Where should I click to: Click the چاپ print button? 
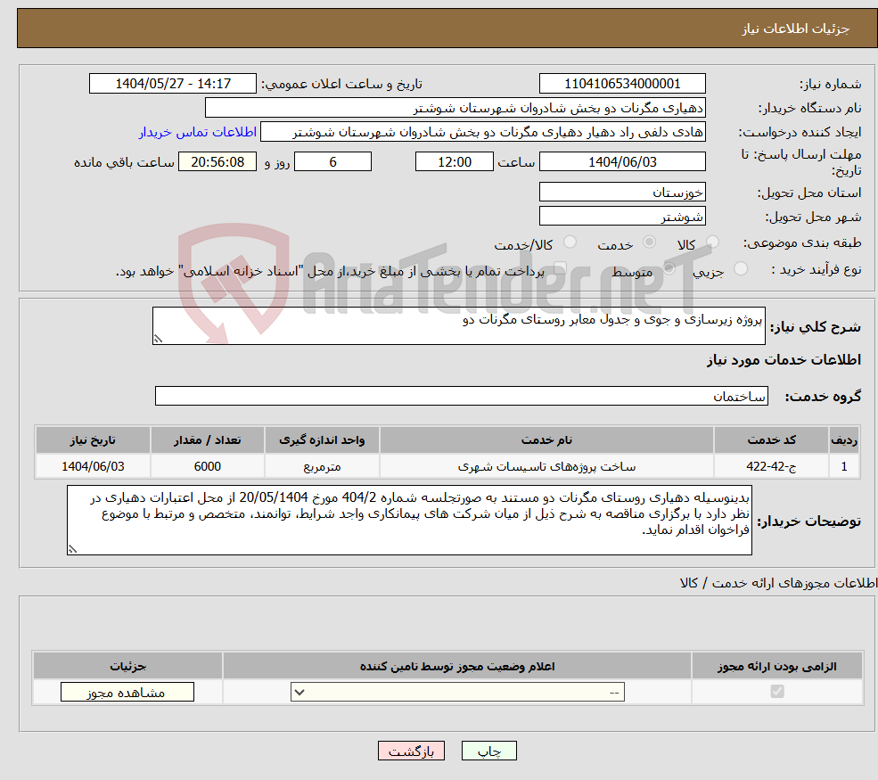pos(488,751)
